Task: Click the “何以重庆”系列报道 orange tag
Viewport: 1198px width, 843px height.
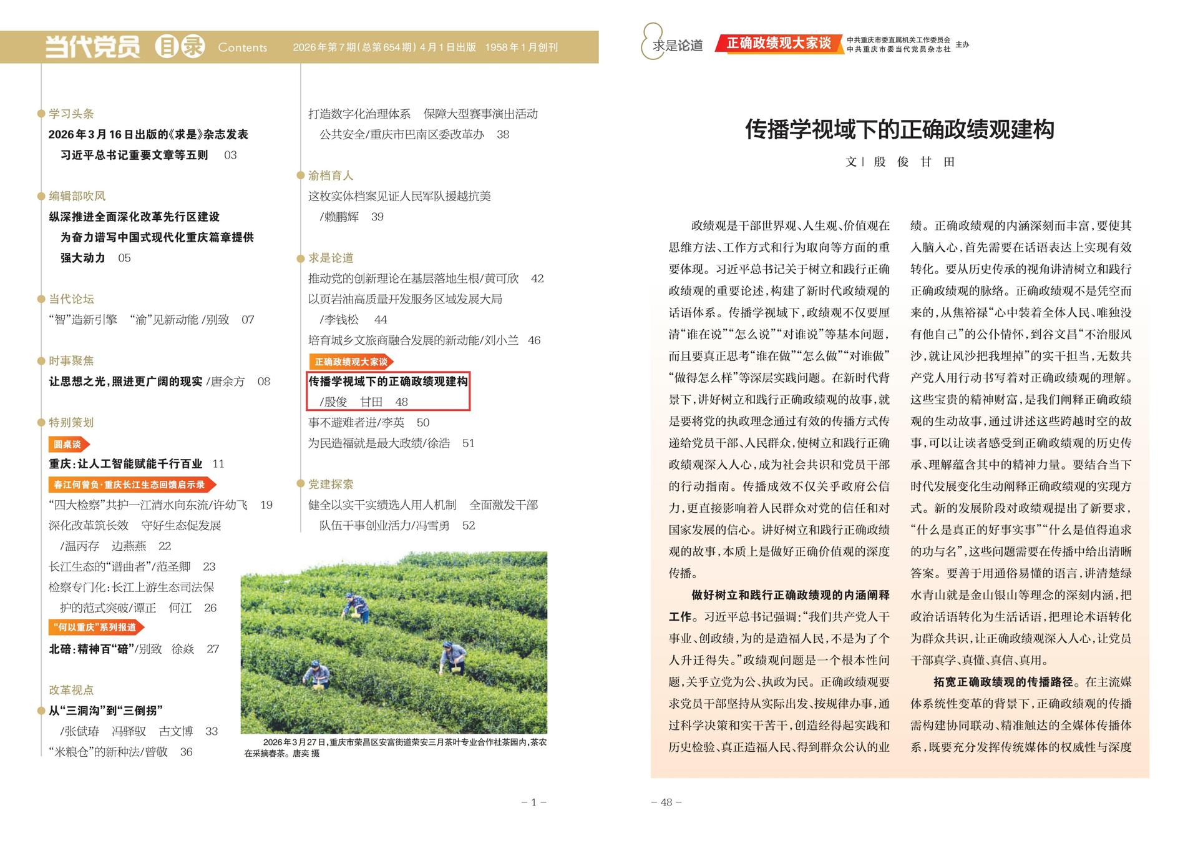Action: point(95,627)
